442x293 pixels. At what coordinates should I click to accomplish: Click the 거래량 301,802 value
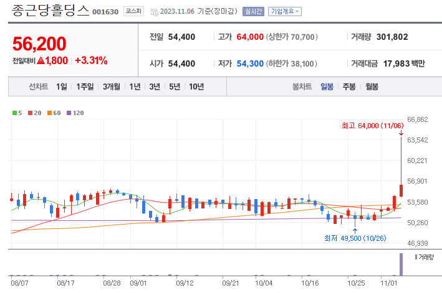[x=392, y=37]
